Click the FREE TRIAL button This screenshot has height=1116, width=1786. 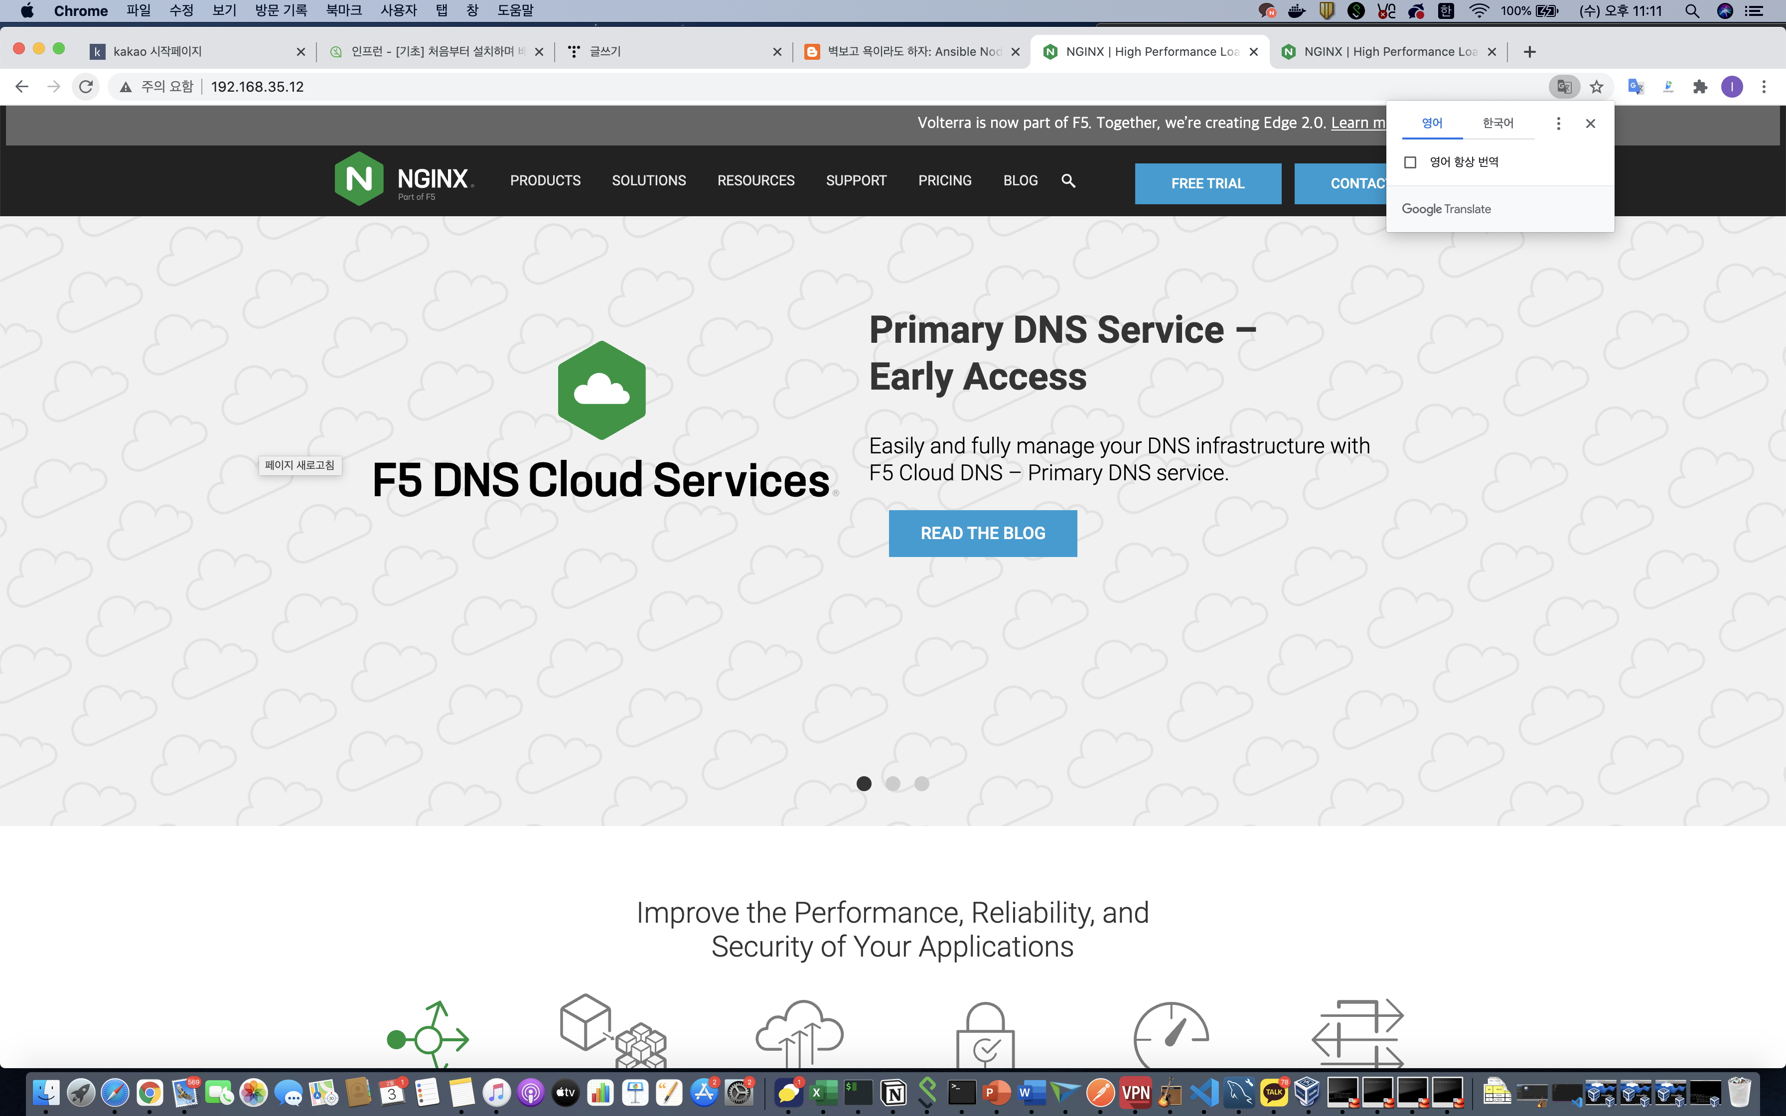coord(1207,183)
